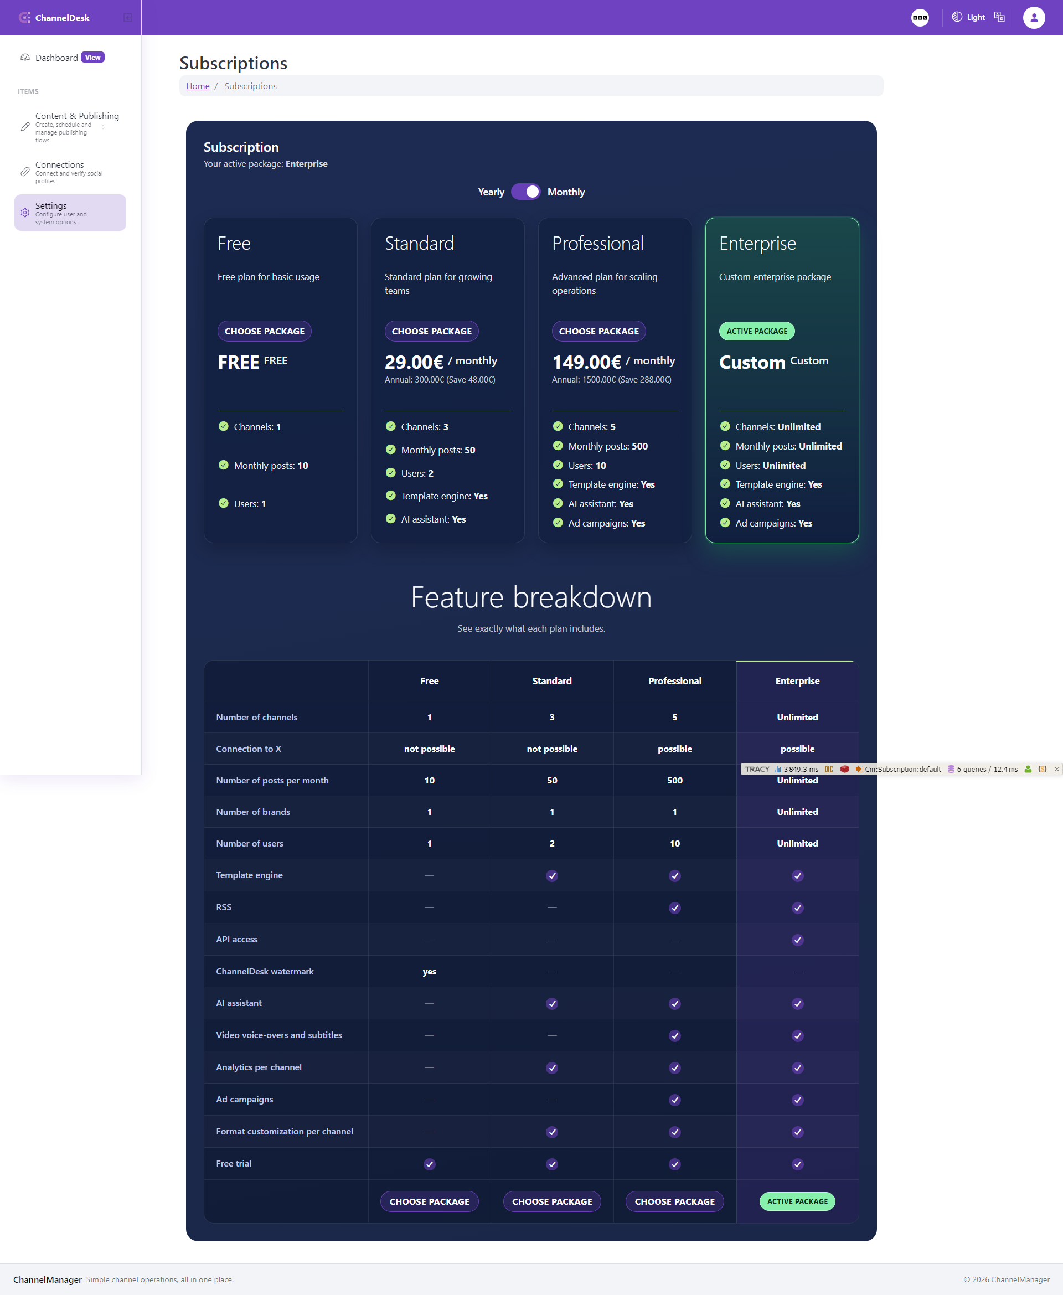Toggle billing between Yearly and Monthly
This screenshot has width=1063, height=1295.
[526, 192]
